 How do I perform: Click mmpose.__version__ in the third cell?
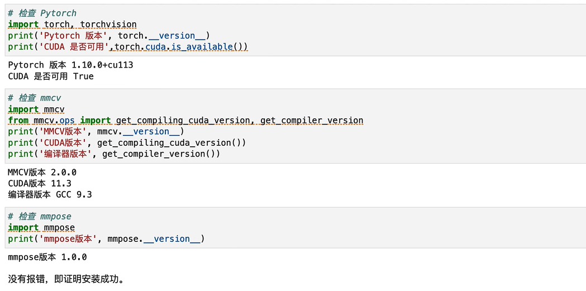pyautogui.click(x=154, y=239)
